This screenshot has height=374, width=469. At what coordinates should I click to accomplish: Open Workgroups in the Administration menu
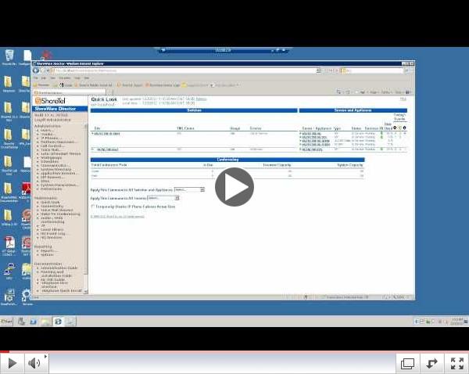point(52,157)
